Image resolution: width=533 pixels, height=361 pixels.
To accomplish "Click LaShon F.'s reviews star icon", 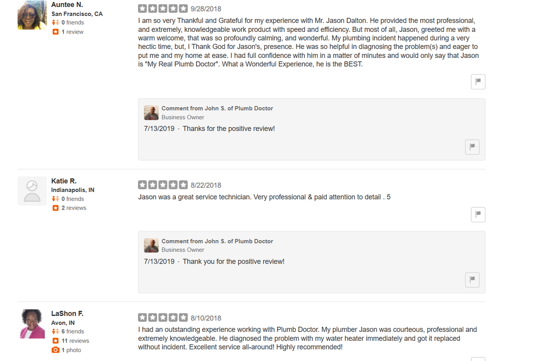I will coord(55,341).
